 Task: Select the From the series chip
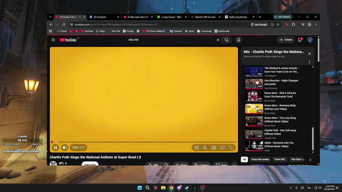point(260,159)
